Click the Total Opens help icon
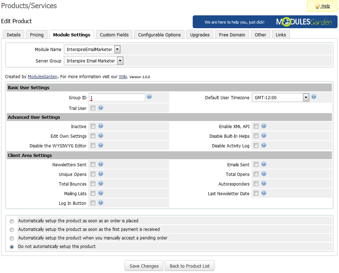The image size is (339, 273). click(x=264, y=174)
